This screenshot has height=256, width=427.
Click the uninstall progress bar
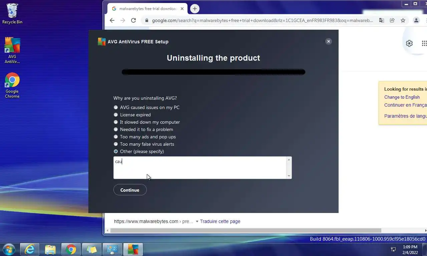[213, 72]
